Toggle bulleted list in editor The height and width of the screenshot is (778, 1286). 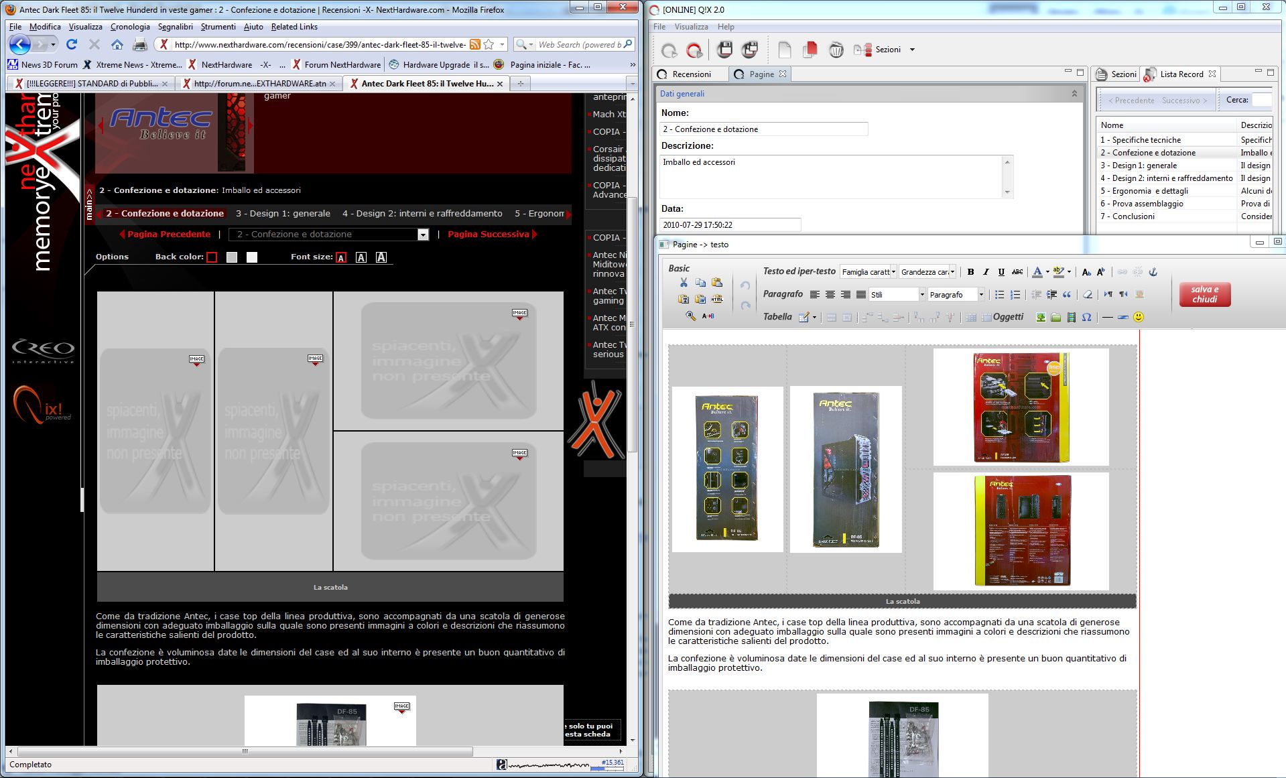tap(999, 294)
